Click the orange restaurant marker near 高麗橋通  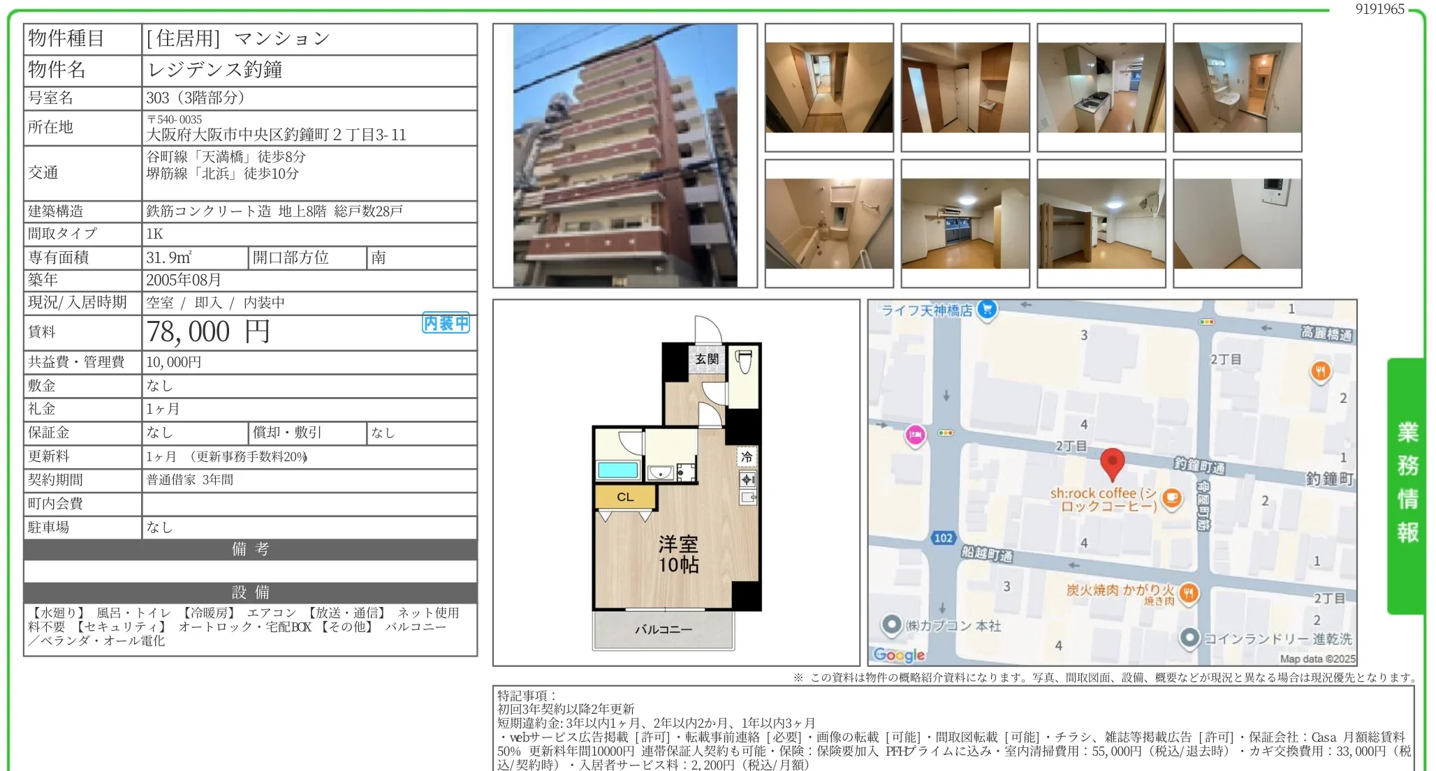pos(1319,371)
